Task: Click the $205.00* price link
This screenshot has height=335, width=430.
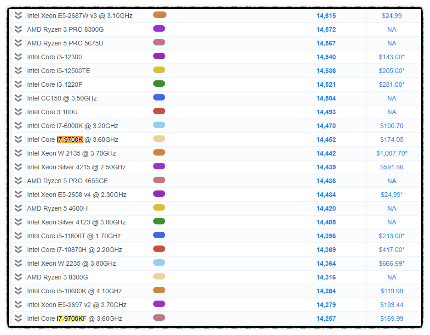Action: [392, 71]
